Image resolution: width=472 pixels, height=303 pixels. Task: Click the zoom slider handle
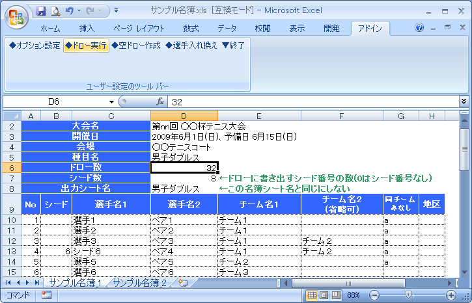tap(408, 295)
